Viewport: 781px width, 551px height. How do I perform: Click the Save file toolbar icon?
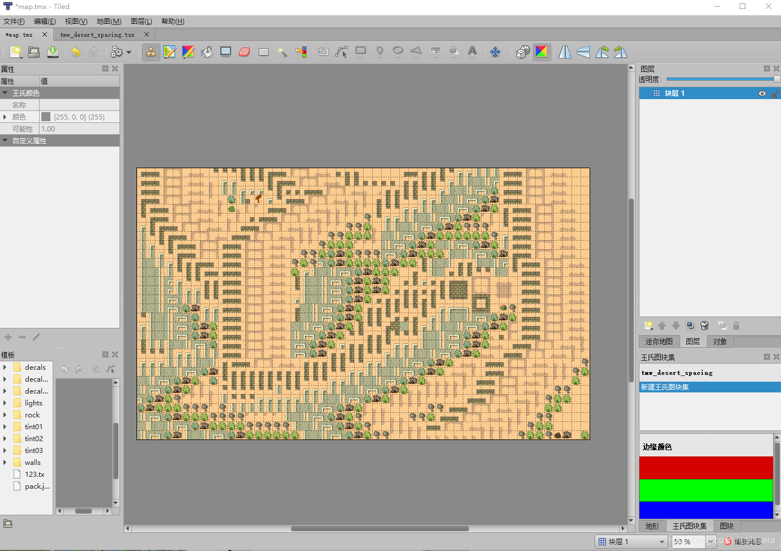point(53,52)
